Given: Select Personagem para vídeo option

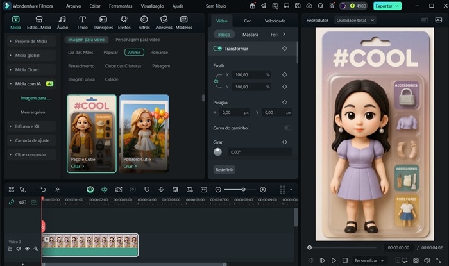Looking at the screenshot, I should pyautogui.click(x=138, y=40).
